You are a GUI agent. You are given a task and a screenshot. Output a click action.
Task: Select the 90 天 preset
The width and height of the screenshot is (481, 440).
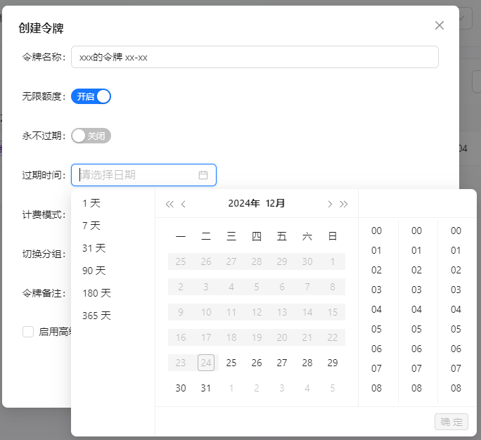(x=94, y=271)
